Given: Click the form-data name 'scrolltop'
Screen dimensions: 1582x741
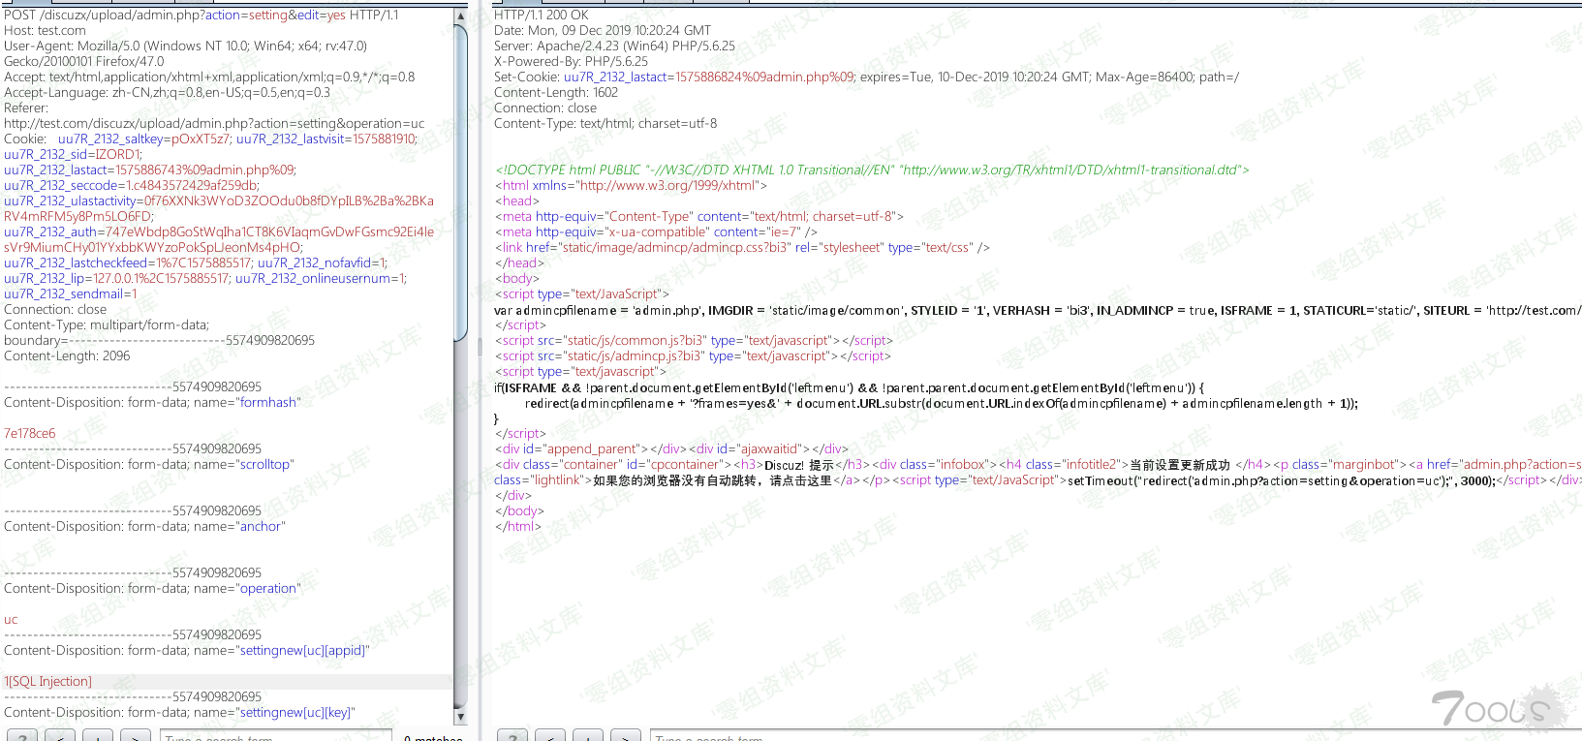Looking at the screenshot, I should (266, 464).
